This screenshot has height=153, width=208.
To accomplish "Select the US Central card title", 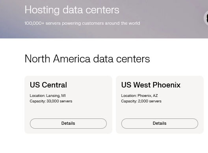I will point(48,85).
